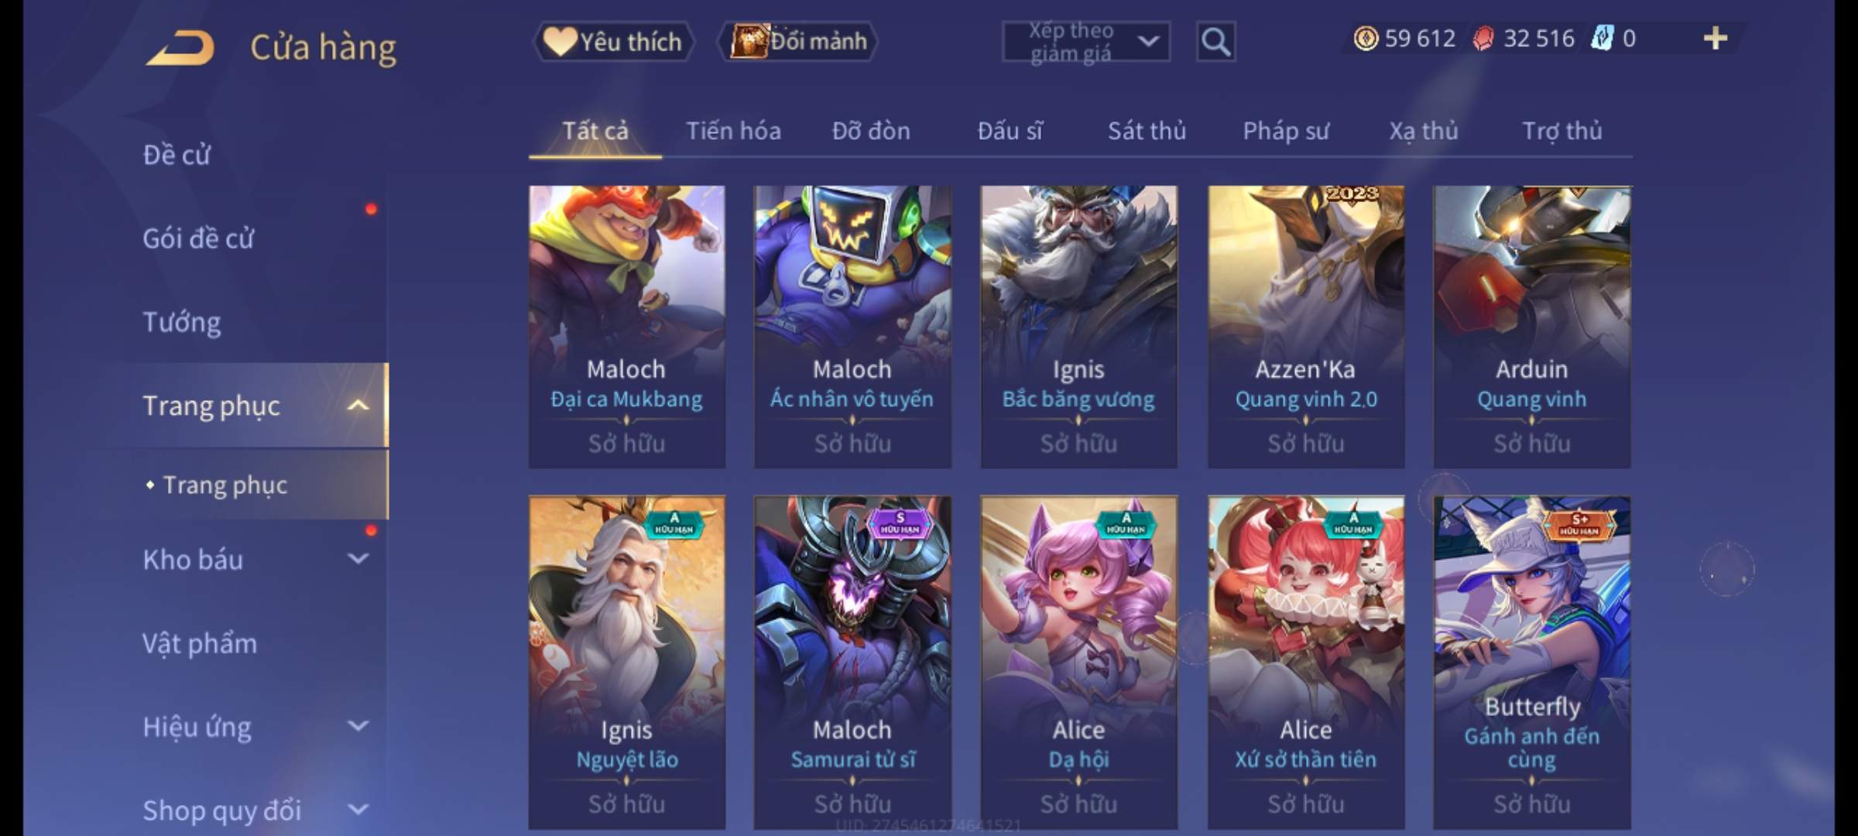Image resolution: width=1858 pixels, height=836 pixels.
Task: Open the search magnifier icon
Action: 1215,42
